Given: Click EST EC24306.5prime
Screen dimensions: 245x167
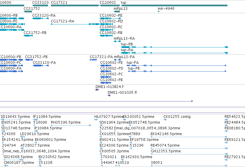Looking at the screenshot, I should (114, 146).
